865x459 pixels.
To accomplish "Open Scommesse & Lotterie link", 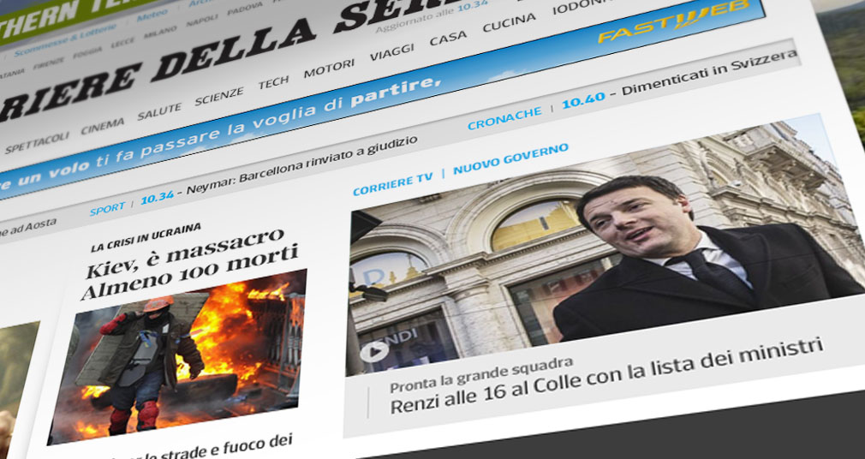I will (x=66, y=39).
